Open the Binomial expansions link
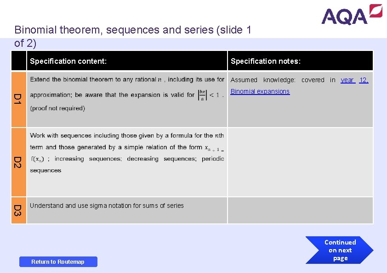The height and width of the screenshot is (273, 387). [260, 91]
